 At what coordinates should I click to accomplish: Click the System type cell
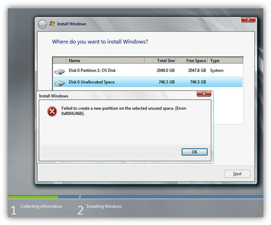click(217, 71)
